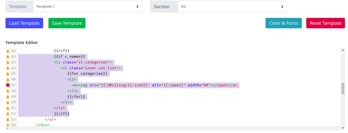Click the warning icon on line 41

[x=8, y=51]
